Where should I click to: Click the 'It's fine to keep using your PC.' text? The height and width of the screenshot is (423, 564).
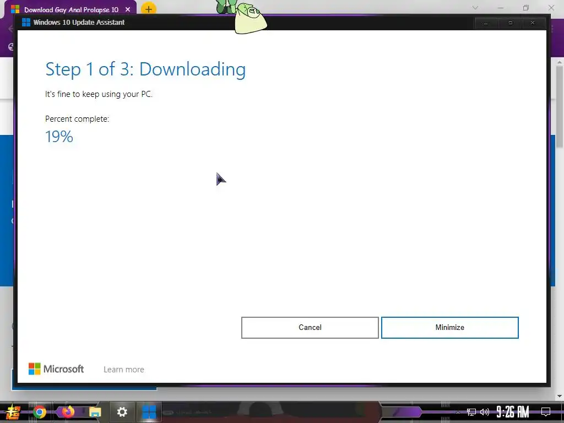click(x=99, y=94)
